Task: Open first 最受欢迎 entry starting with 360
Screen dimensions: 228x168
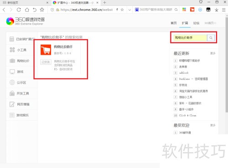Action: coord(185,132)
